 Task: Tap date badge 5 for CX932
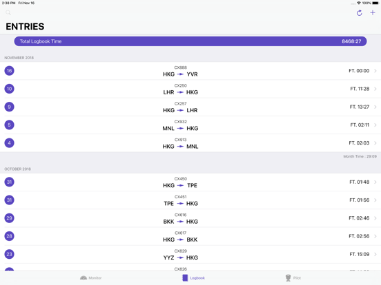coord(9,125)
